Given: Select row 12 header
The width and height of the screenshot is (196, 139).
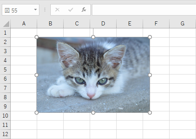Looking at the screenshot, I should tap(5, 134).
